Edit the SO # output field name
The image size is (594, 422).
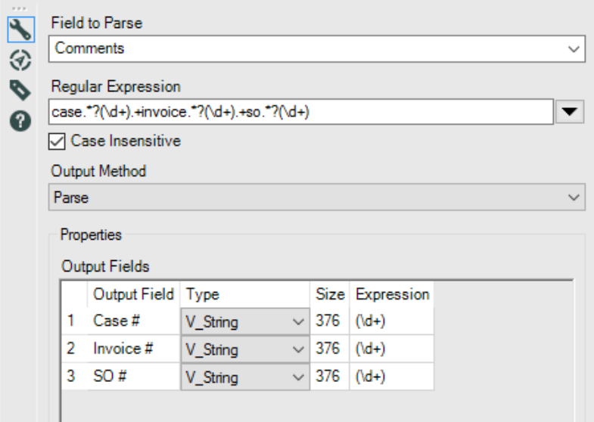(x=132, y=377)
